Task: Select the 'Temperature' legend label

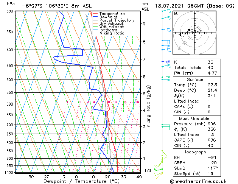Action: [112, 14]
